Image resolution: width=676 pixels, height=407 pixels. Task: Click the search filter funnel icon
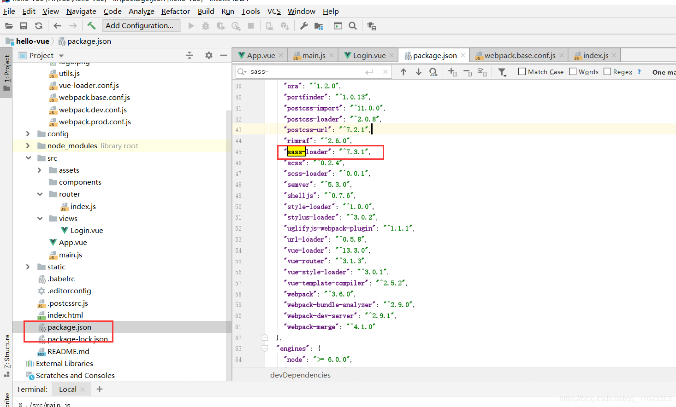click(x=502, y=72)
